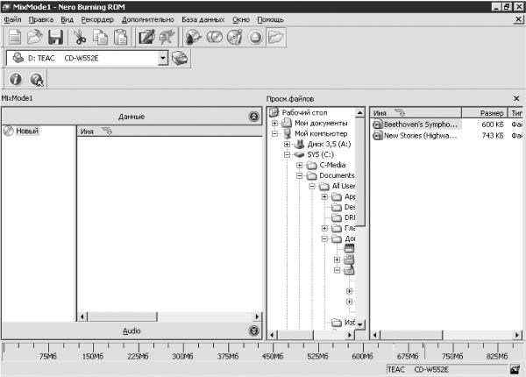Save compilation using the floppy disk icon
The height and width of the screenshot is (377, 526).
click(x=55, y=37)
